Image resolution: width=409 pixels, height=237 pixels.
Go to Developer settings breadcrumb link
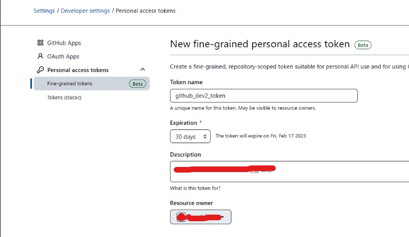pos(85,11)
